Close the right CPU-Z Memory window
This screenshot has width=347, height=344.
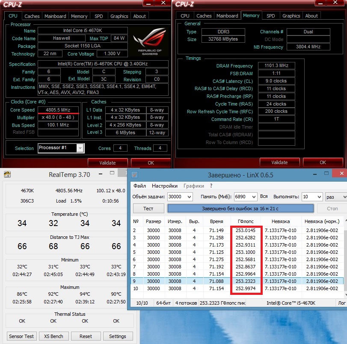(x=335, y=3)
